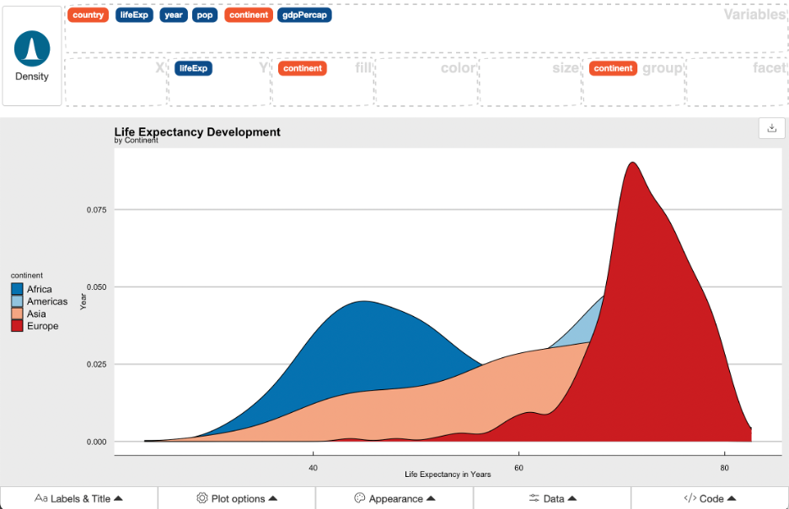Click the 'Africa' legend text

(x=40, y=289)
